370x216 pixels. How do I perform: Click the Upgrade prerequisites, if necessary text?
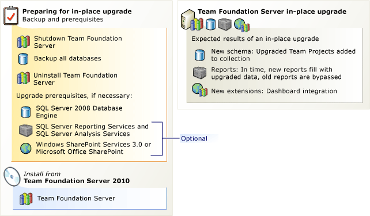[x=74, y=96]
